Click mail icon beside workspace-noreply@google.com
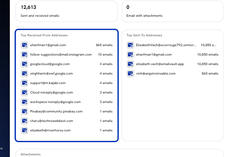227x157 pixels. (x=24, y=102)
